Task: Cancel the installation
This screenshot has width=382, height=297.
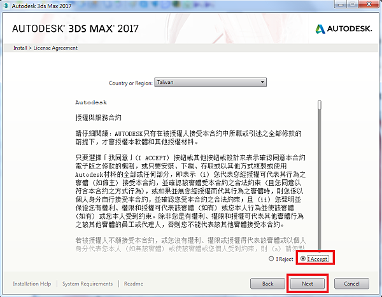Action: pos(351,284)
